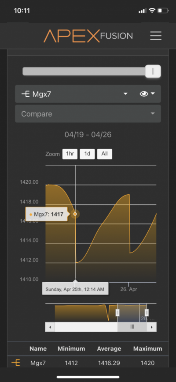Viewport: 176px width, 382px height.
Task: Click the top range slider handle
Action: [153, 71]
